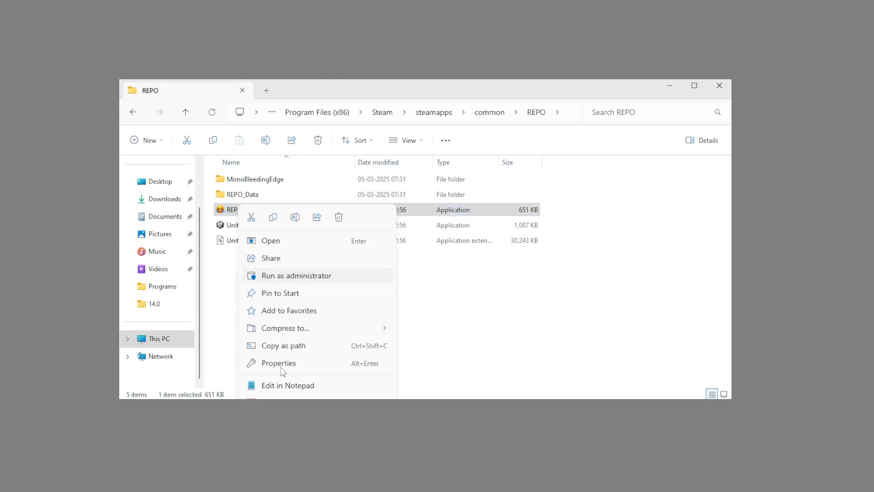The height and width of the screenshot is (492, 874).
Task: Navigate to steamapps in the breadcrumb
Action: 433,112
